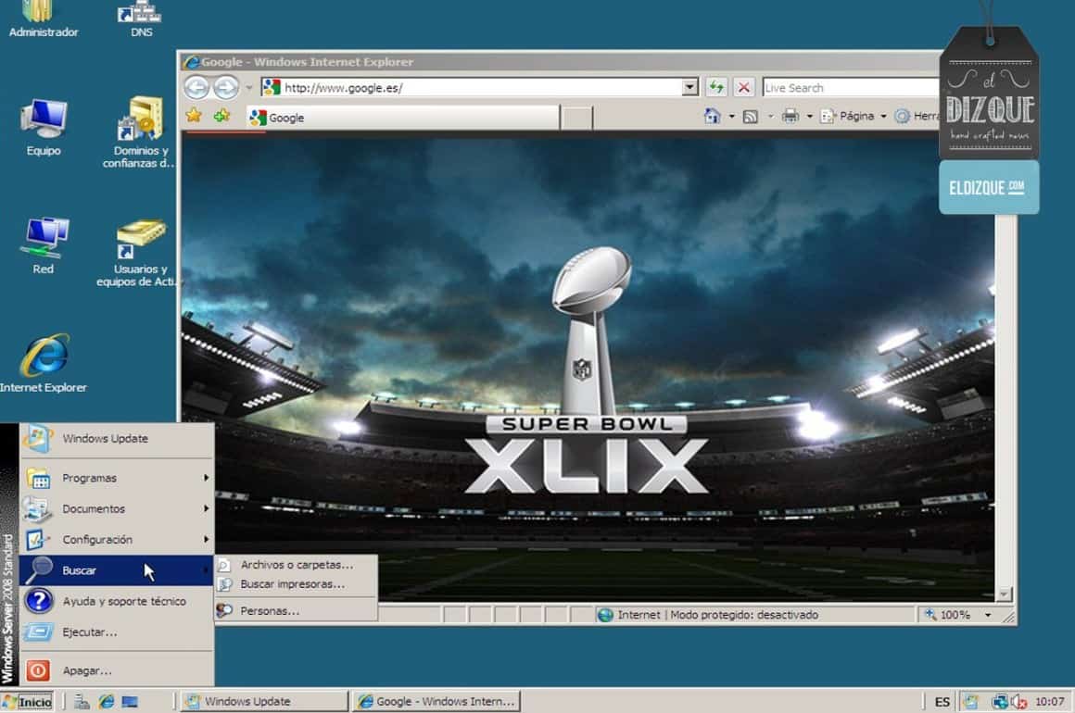Expand the Configuración submenu arrow

[x=206, y=539]
